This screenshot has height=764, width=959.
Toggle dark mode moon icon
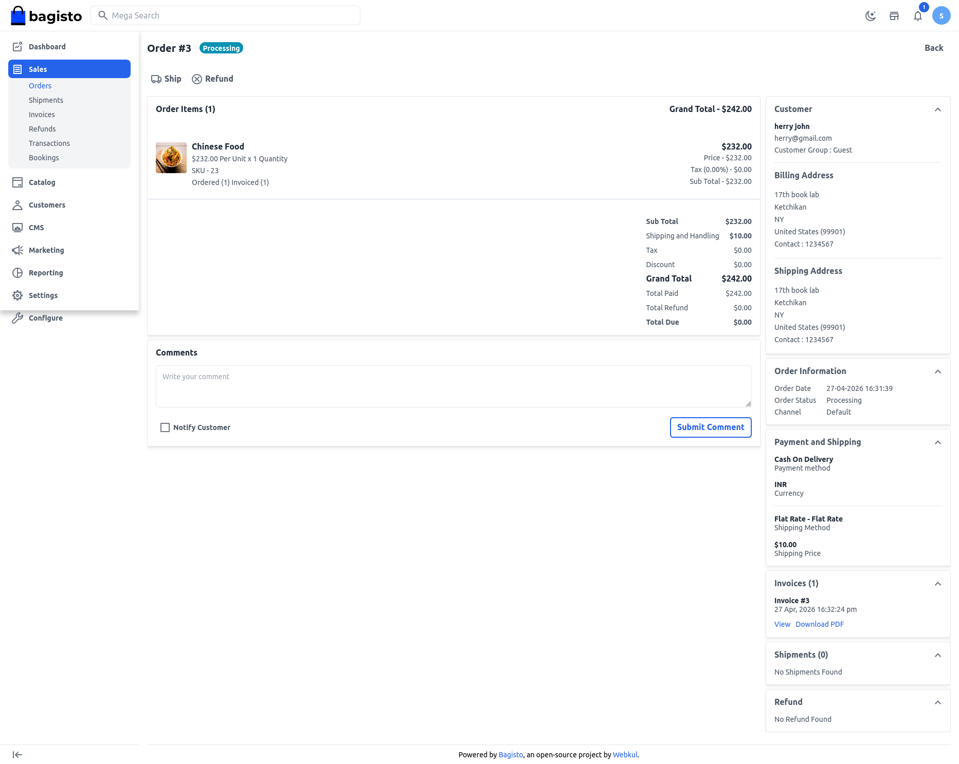(870, 16)
